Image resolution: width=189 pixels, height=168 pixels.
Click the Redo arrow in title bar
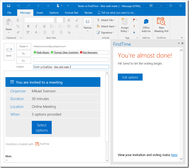[x=28, y=6]
